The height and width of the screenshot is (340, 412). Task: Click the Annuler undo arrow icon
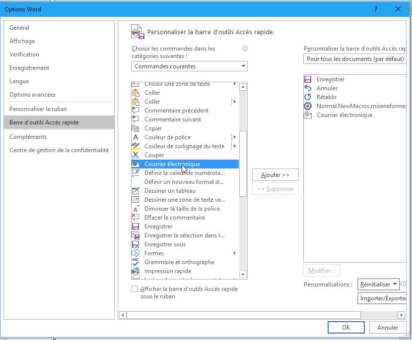308,88
